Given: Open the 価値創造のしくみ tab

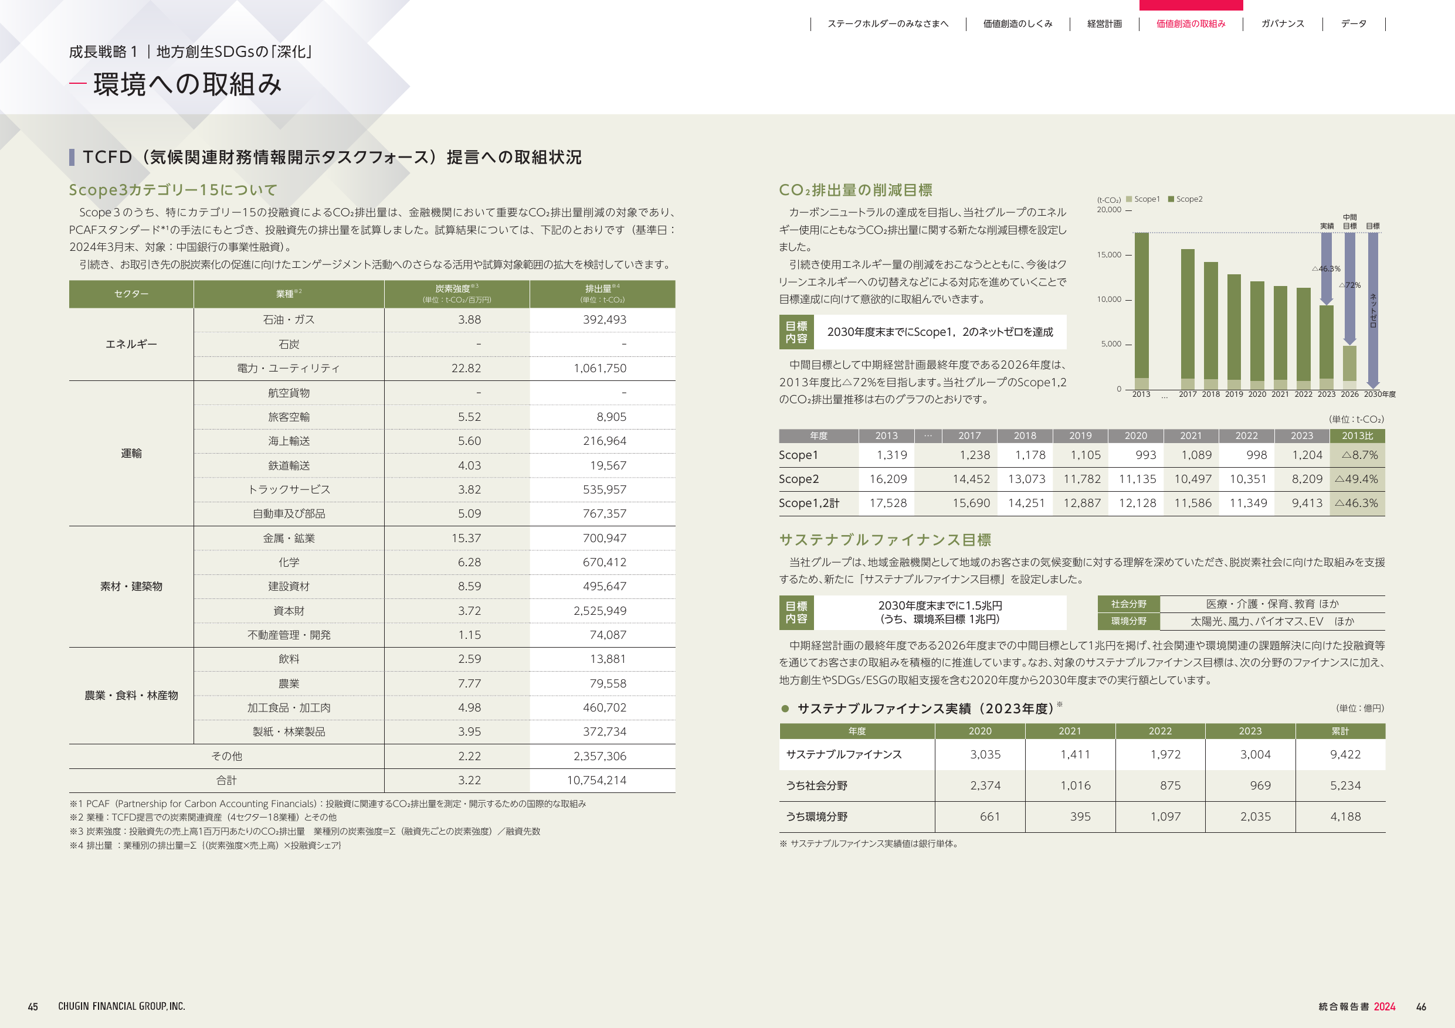Looking at the screenshot, I should click(1018, 23).
